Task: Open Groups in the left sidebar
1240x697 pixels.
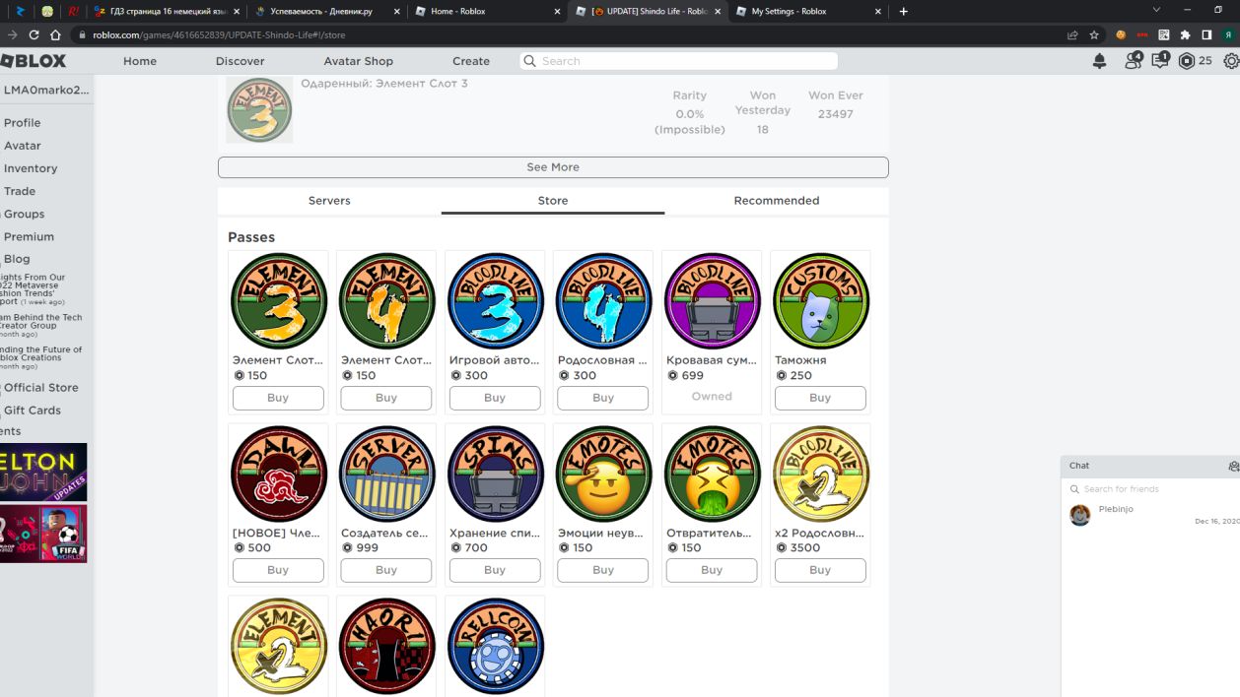Action: coord(24,214)
